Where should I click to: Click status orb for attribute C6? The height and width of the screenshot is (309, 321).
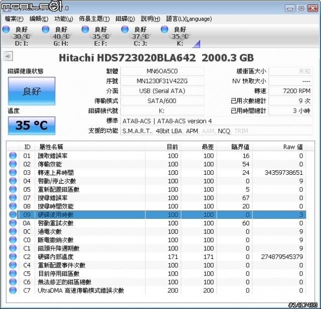13,282
